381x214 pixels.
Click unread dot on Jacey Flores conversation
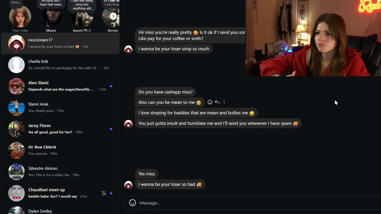111,129
